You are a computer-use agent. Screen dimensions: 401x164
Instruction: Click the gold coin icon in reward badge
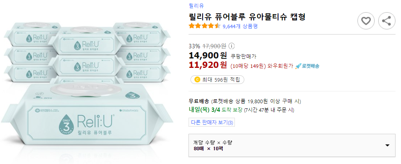[x=197, y=80]
